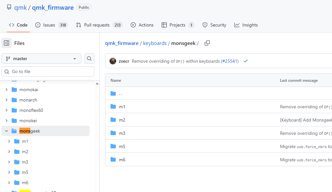
Task: Click the m6 folder icon in file list
Action: 113,160
